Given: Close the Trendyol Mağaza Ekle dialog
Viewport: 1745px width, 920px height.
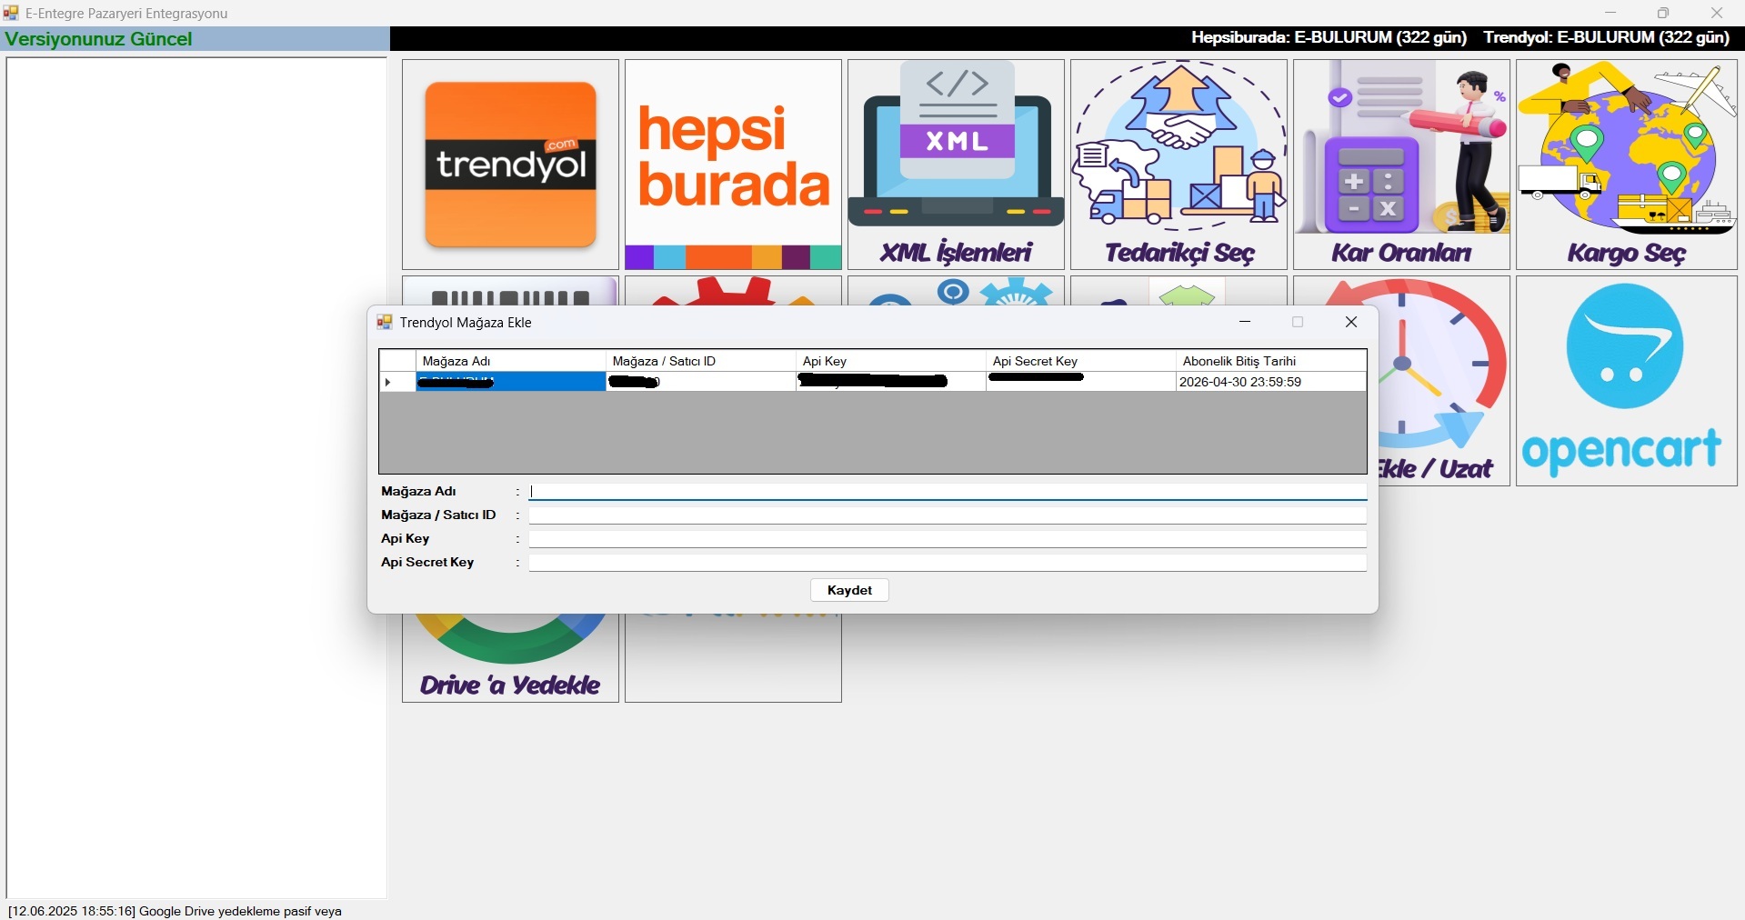Looking at the screenshot, I should [1351, 322].
